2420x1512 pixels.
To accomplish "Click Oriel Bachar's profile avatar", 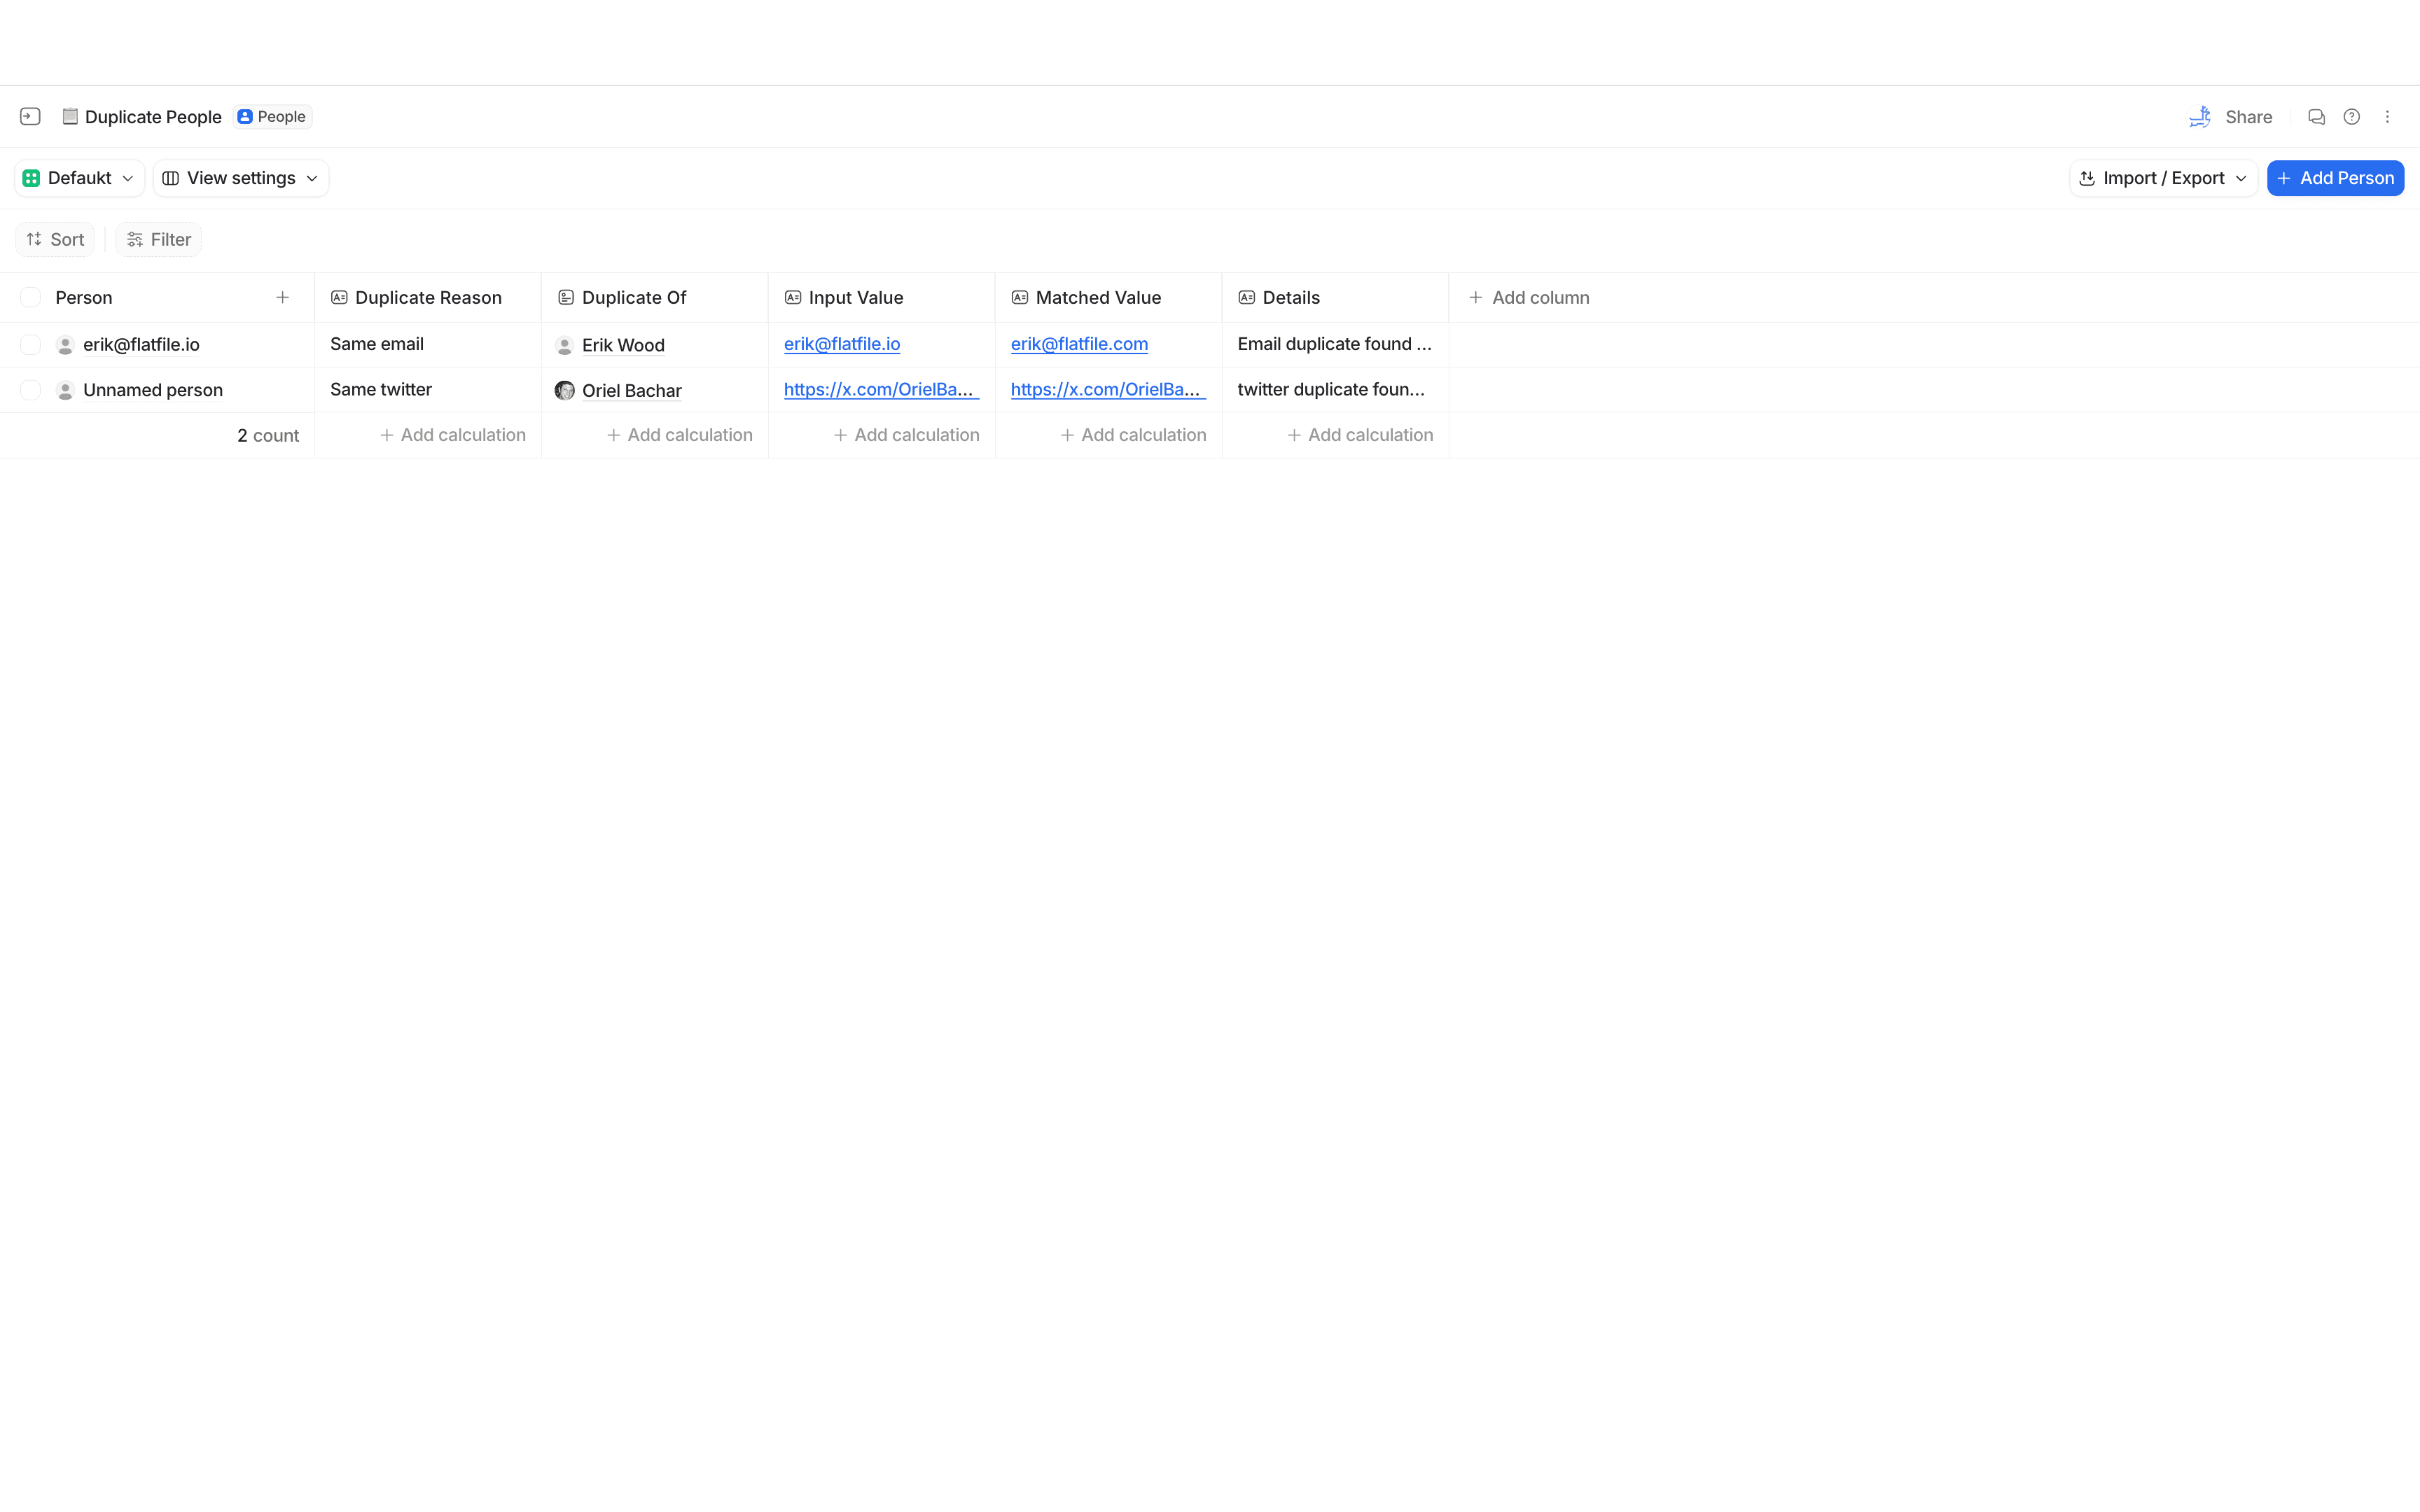I will [x=565, y=390].
